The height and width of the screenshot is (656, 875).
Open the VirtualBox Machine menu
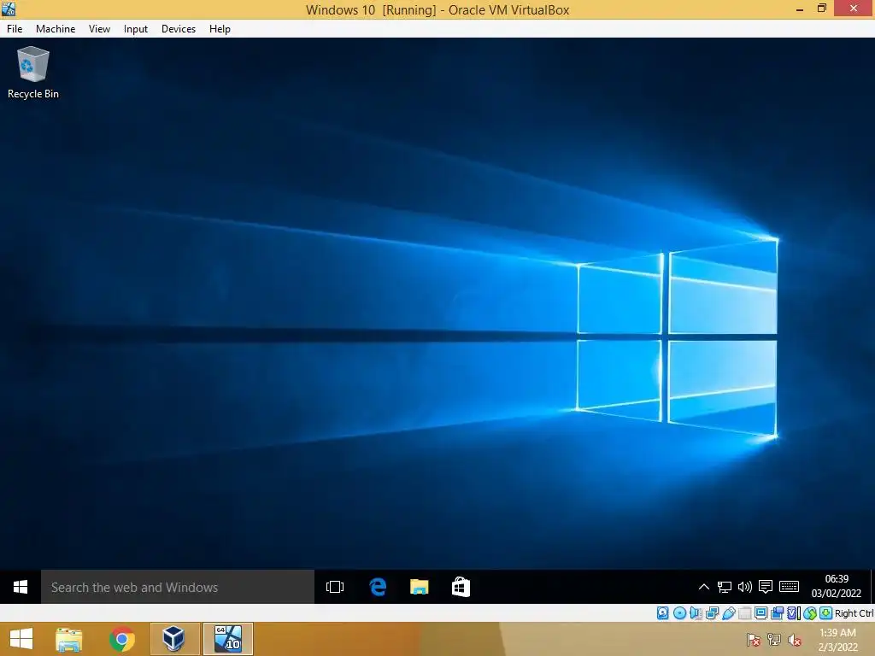pos(56,28)
